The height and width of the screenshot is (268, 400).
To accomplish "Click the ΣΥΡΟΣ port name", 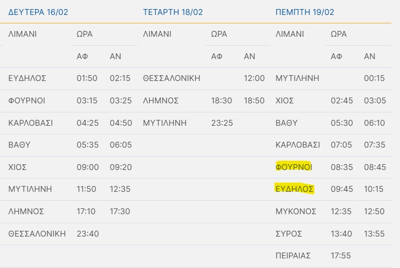I will (289, 233).
